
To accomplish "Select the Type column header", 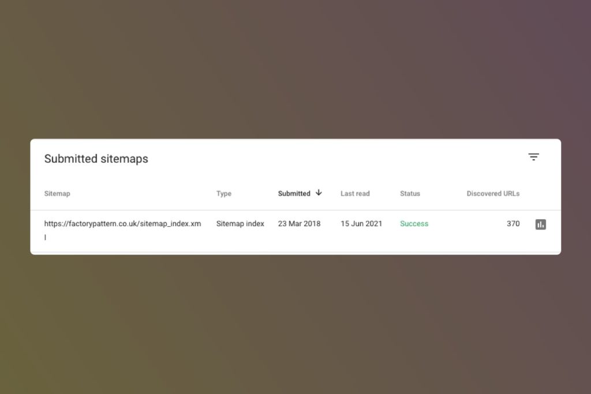I will point(223,193).
